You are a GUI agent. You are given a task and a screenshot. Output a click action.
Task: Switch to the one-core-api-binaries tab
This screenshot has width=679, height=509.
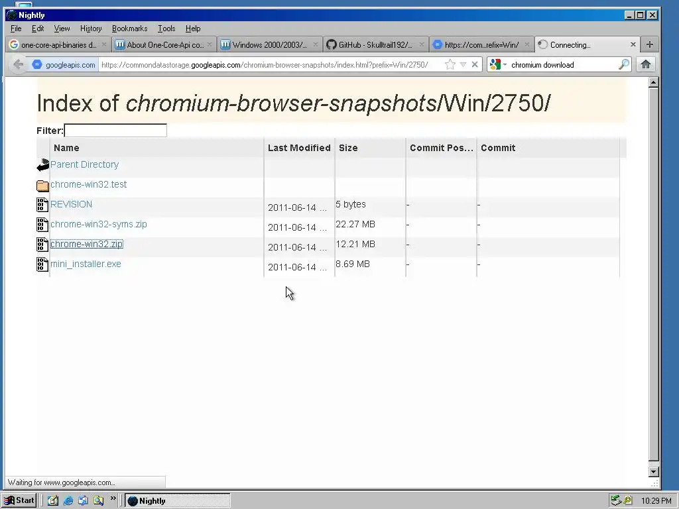point(58,44)
